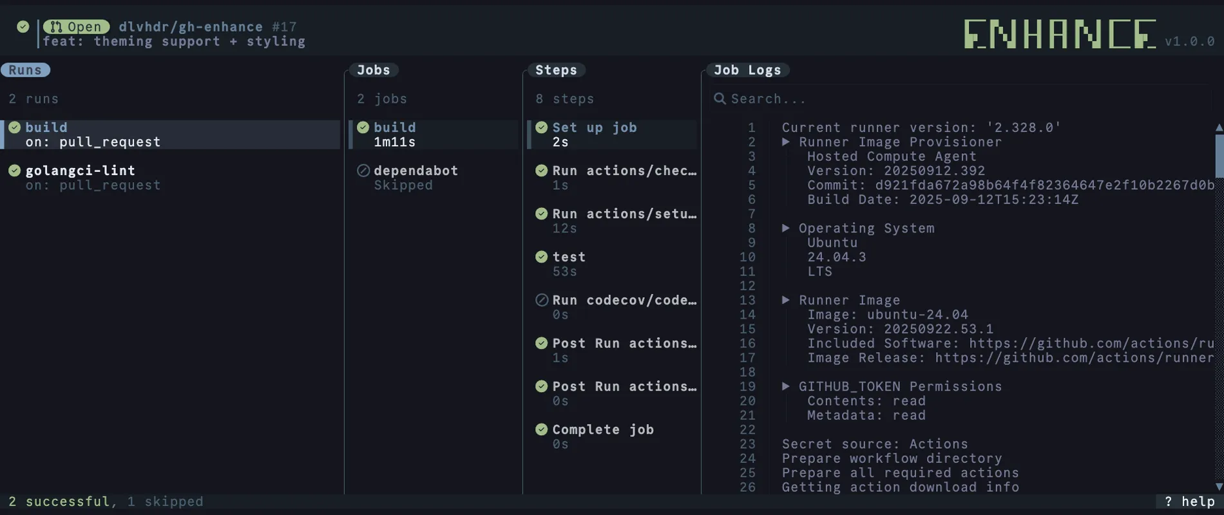
Task: Select the Run actions/setup step
Action: [624, 214]
